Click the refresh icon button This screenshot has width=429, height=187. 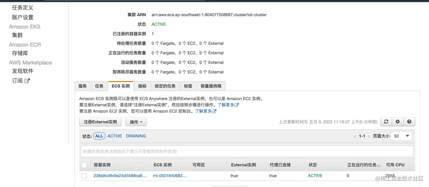click(x=386, y=122)
